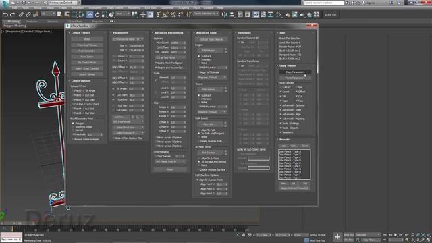
Task: Click the Select - Last Created button
Action: pos(87,68)
